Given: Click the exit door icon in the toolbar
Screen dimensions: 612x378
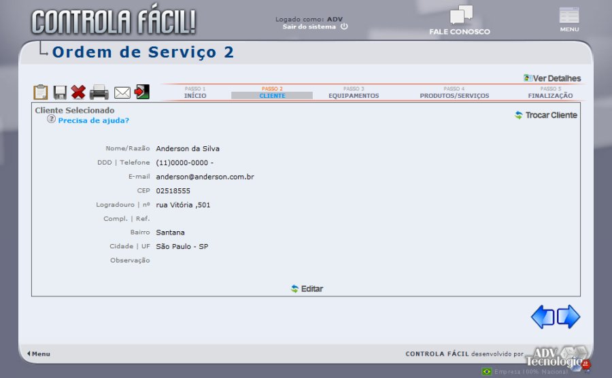Looking at the screenshot, I should pos(142,92).
